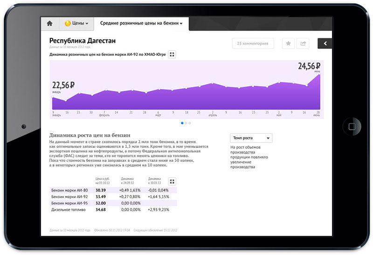Click the share arrow icon
This screenshot has width=373, height=255.
click(303, 43)
